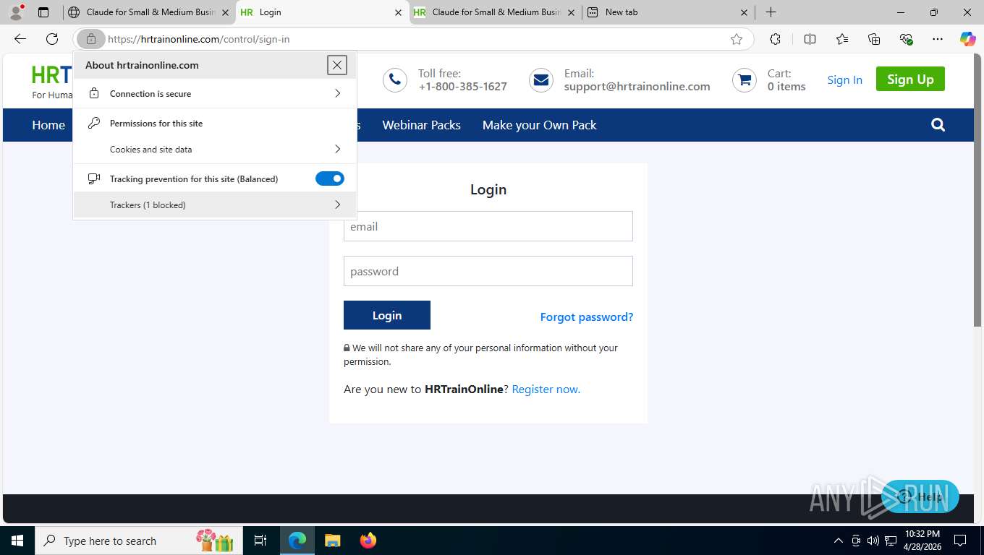The width and height of the screenshot is (984, 555).
Task: Expand Connection is secure details
Action: 215,94
